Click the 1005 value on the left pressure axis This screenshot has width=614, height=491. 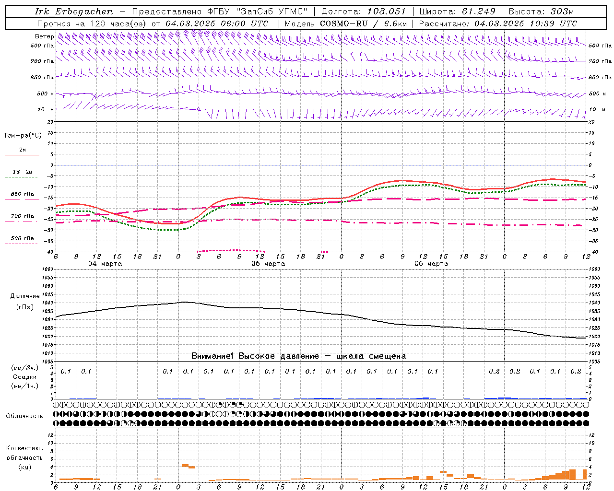point(49,362)
